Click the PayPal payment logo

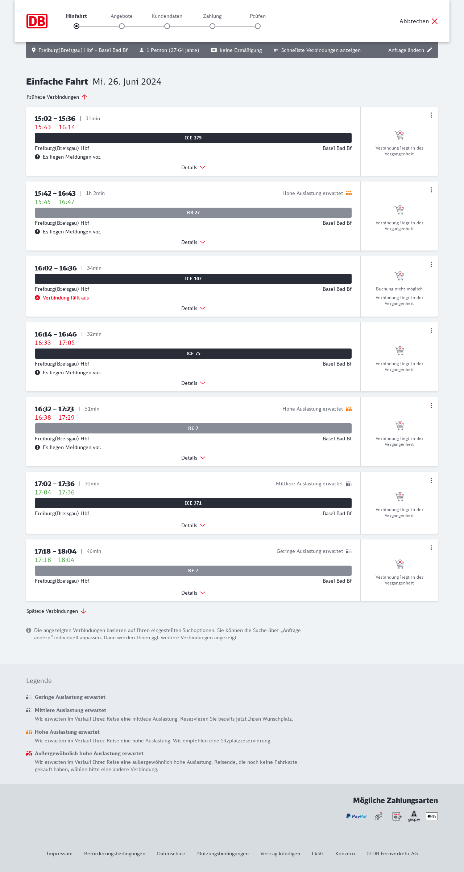pyautogui.click(x=356, y=816)
